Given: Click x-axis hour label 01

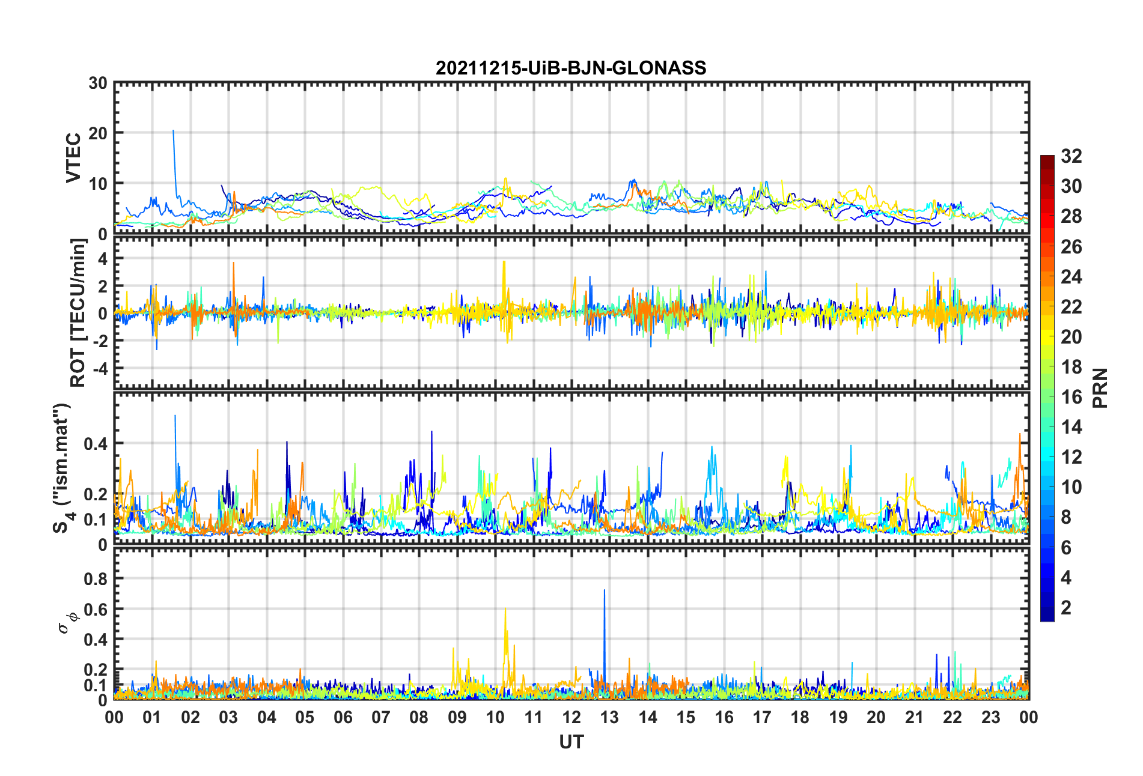Looking at the screenshot, I should pos(152,717).
